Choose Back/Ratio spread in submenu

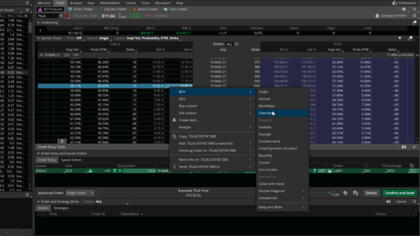coord(282,106)
